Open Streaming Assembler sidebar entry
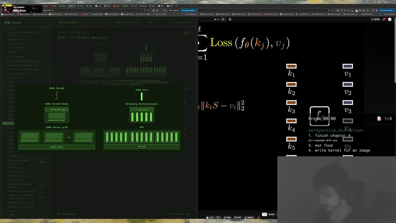Screen dimensions: 396x223 [x=23, y=65]
